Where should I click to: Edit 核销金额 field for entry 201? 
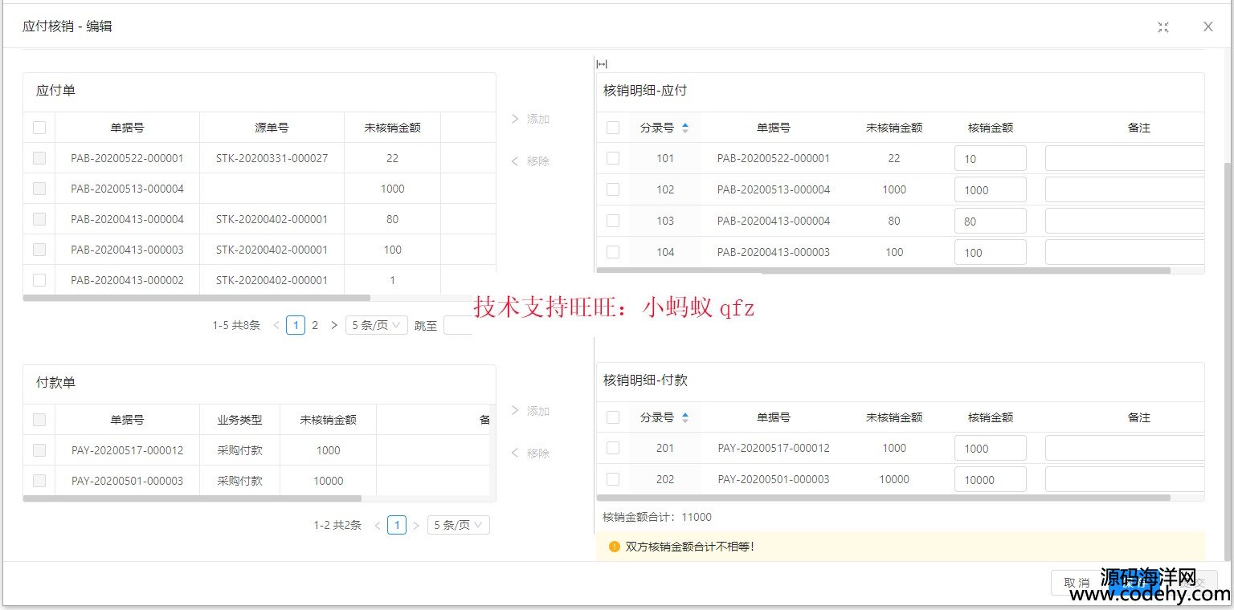(991, 448)
